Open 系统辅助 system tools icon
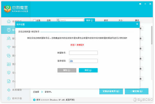The image size is (155, 104). (9, 90)
